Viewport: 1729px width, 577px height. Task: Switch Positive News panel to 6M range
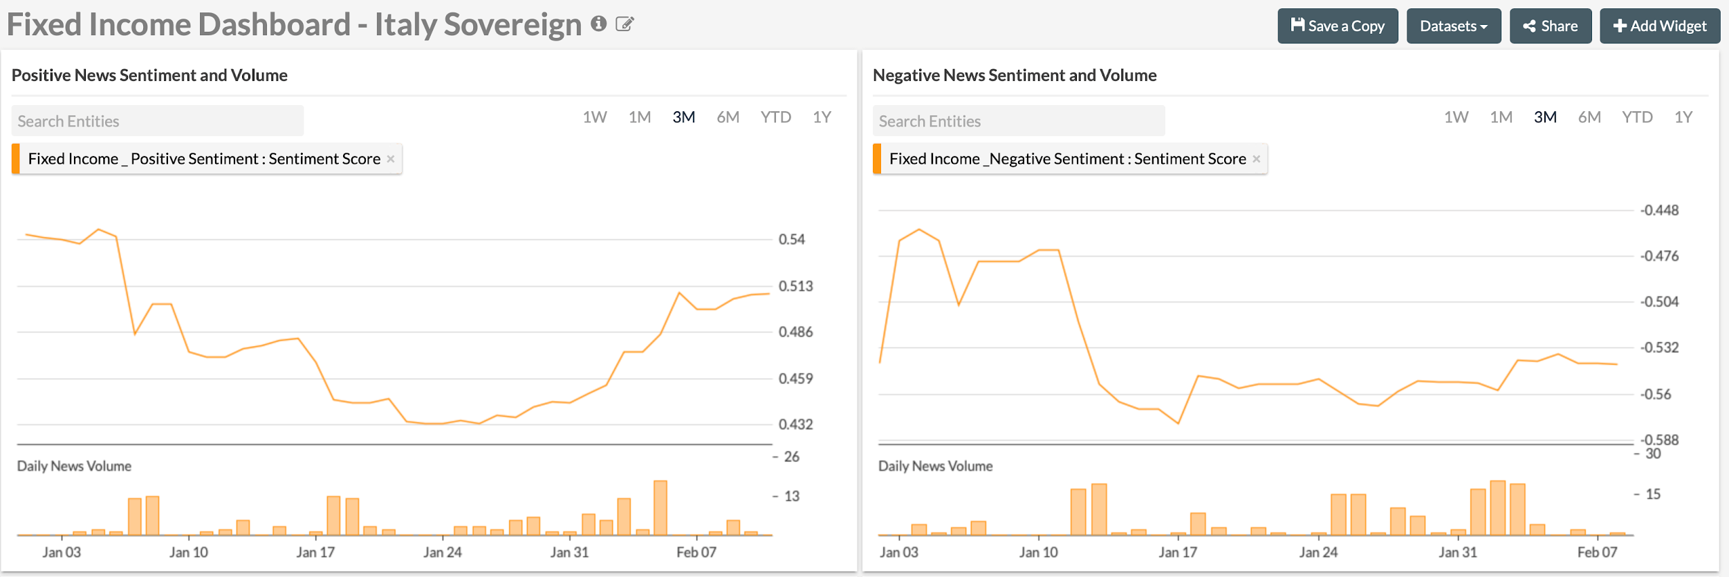728,117
